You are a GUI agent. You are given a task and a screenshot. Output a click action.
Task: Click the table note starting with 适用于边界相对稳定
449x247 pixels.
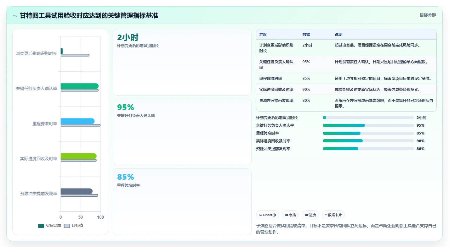click(383, 79)
